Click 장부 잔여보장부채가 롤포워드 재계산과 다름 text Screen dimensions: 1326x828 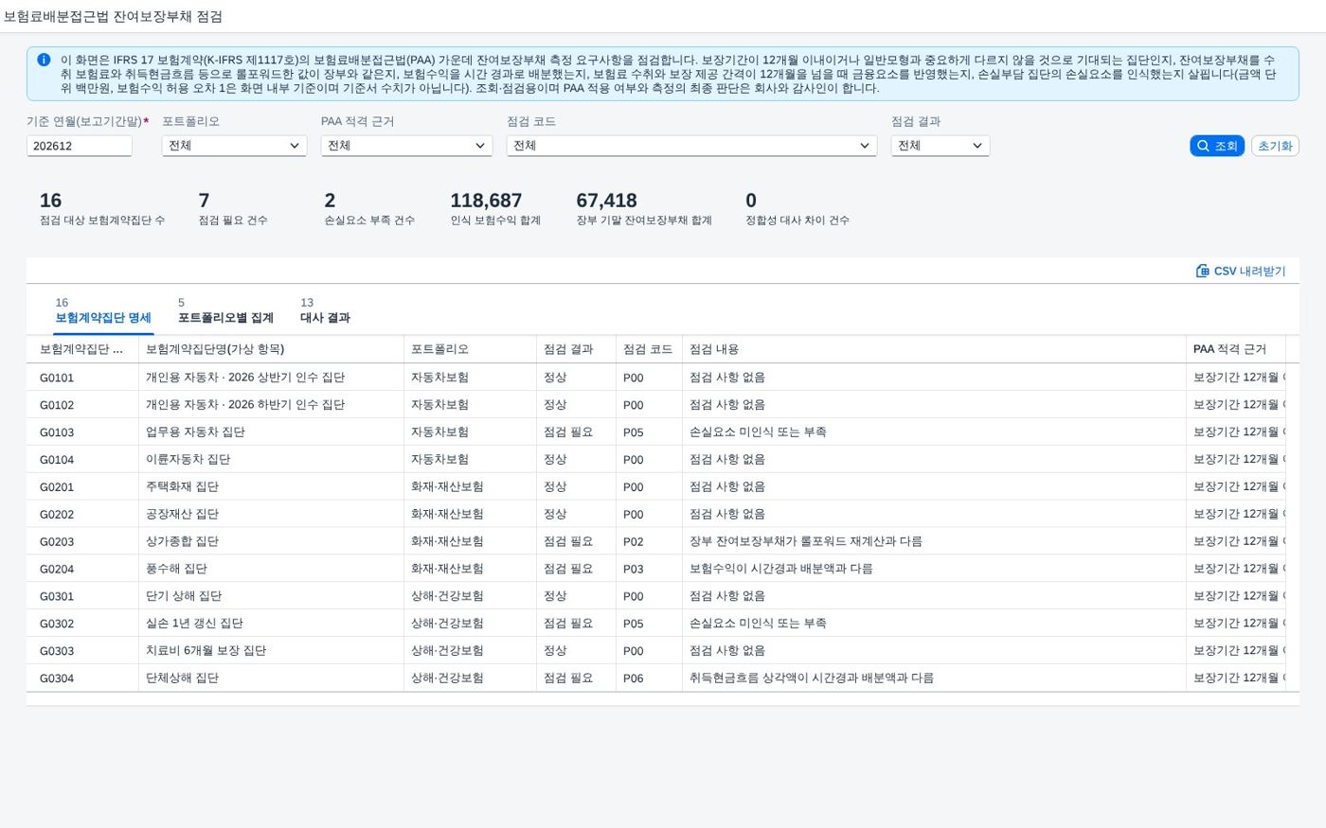click(806, 541)
